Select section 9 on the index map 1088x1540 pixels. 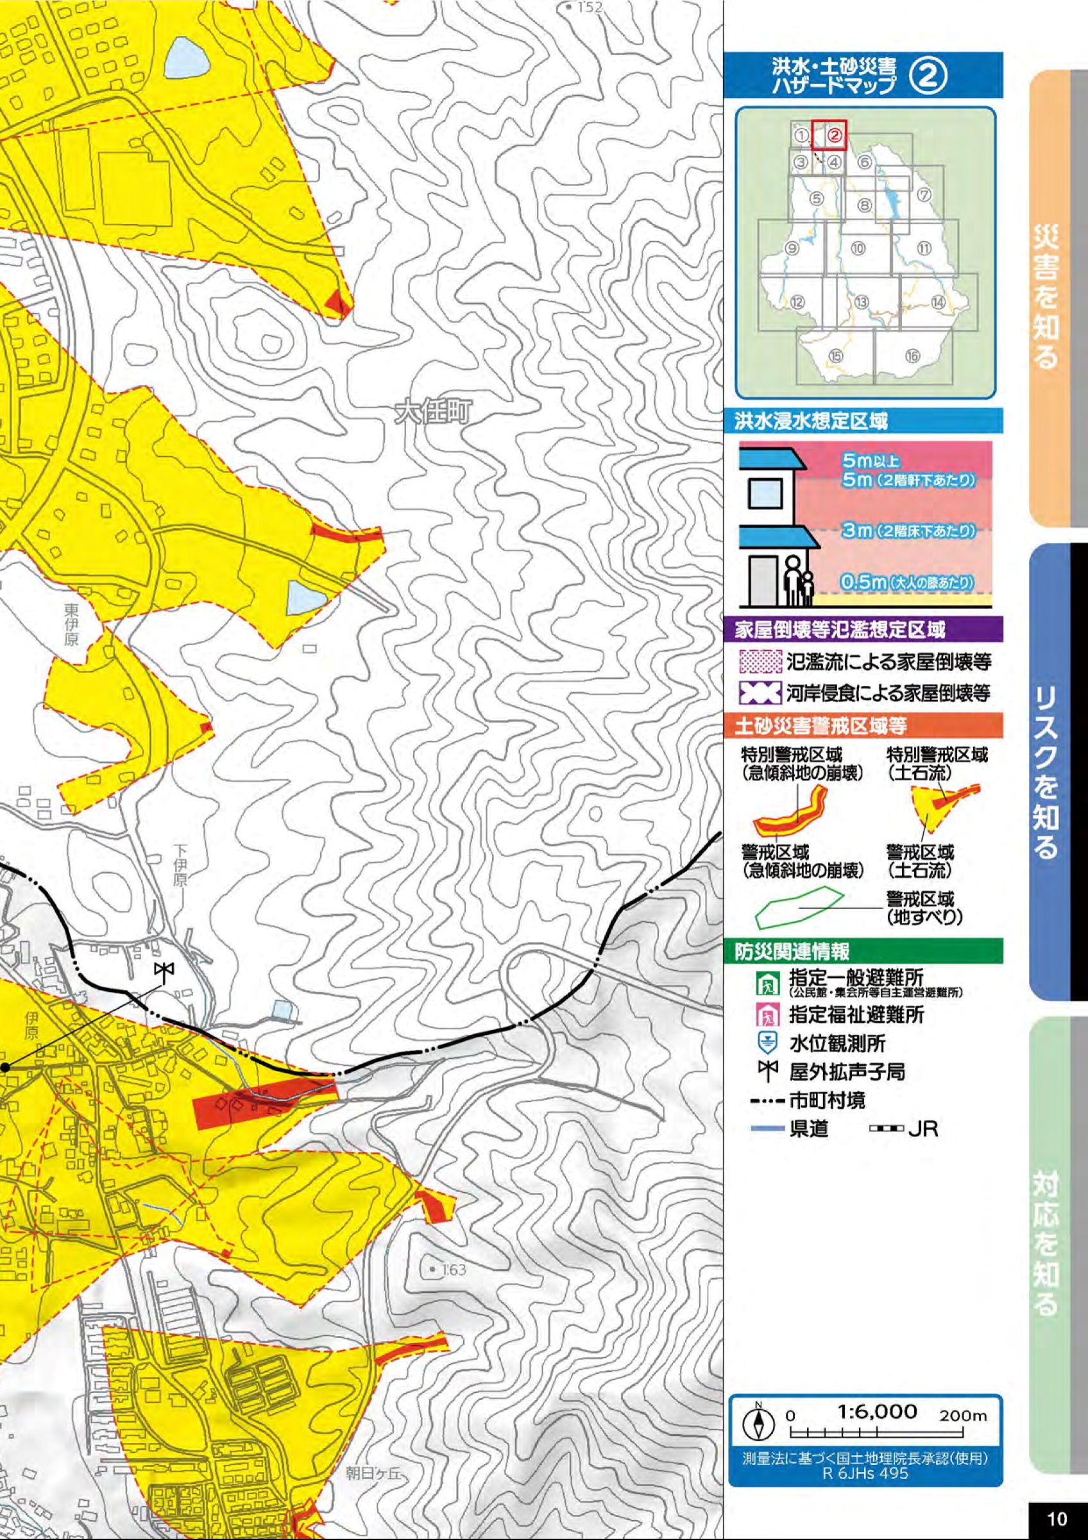coord(792,248)
